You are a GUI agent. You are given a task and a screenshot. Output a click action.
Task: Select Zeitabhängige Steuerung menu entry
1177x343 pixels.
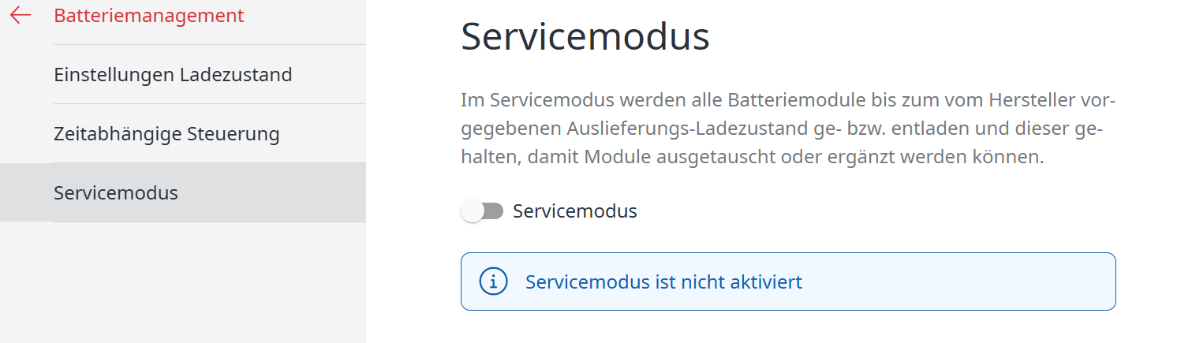pos(166,134)
